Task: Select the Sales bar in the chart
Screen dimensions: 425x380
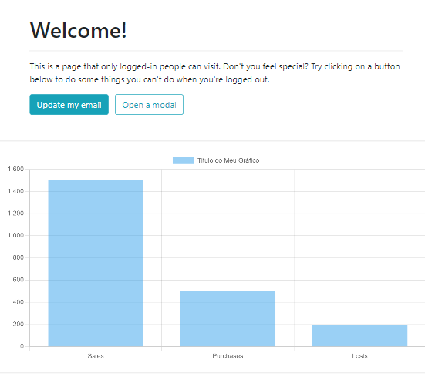Action: (96, 264)
